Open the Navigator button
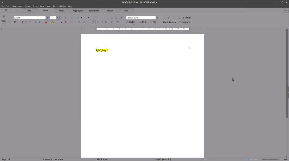Screen dimensions: 289x161 click(x=185, y=22)
